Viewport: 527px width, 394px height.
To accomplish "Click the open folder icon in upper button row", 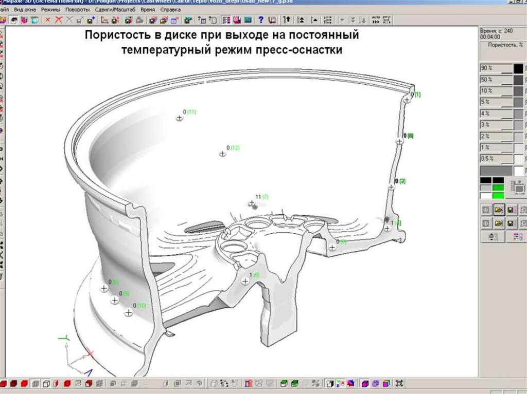I will point(498,210).
